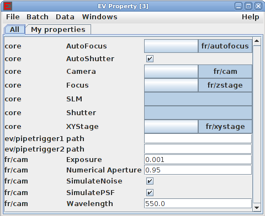The image size is (265, 216).
Task: Select fr/xystage for XYStage
Action: 225,127
